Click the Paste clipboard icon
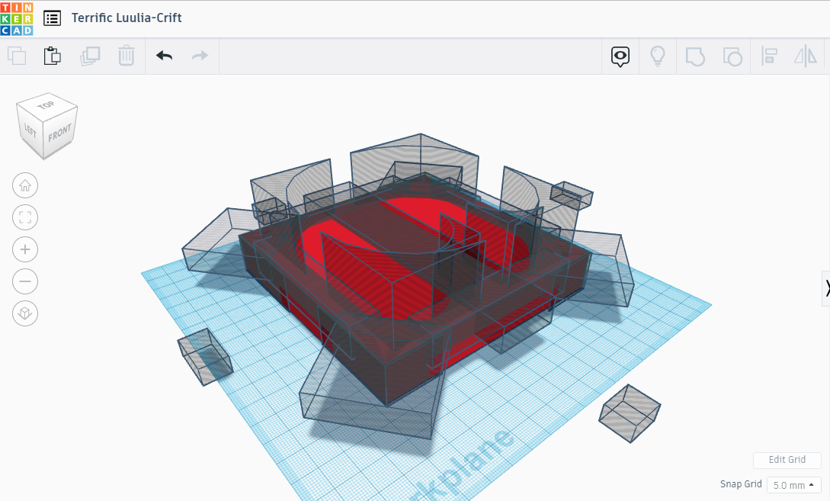830x501 pixels. [53, 56]
